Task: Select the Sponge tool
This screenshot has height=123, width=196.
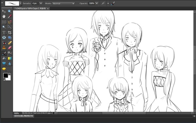Action: (x=4, y=69)
